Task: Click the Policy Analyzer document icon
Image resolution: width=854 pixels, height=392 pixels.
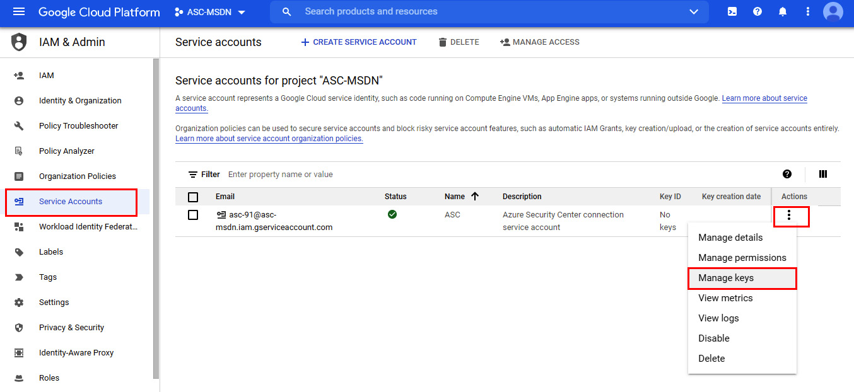Action: [19, 151]
